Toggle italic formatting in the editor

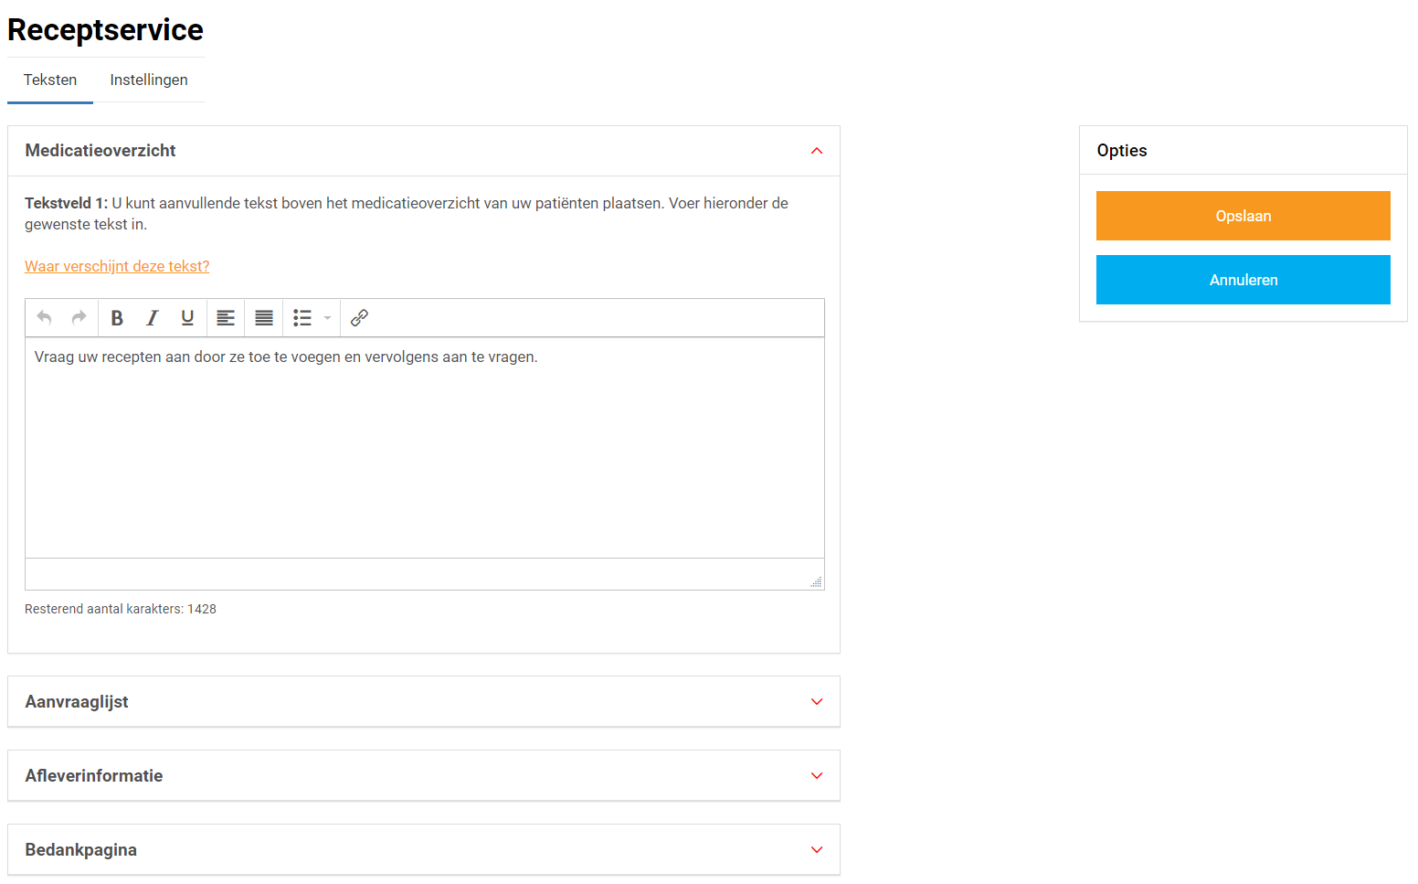(152, 318)
